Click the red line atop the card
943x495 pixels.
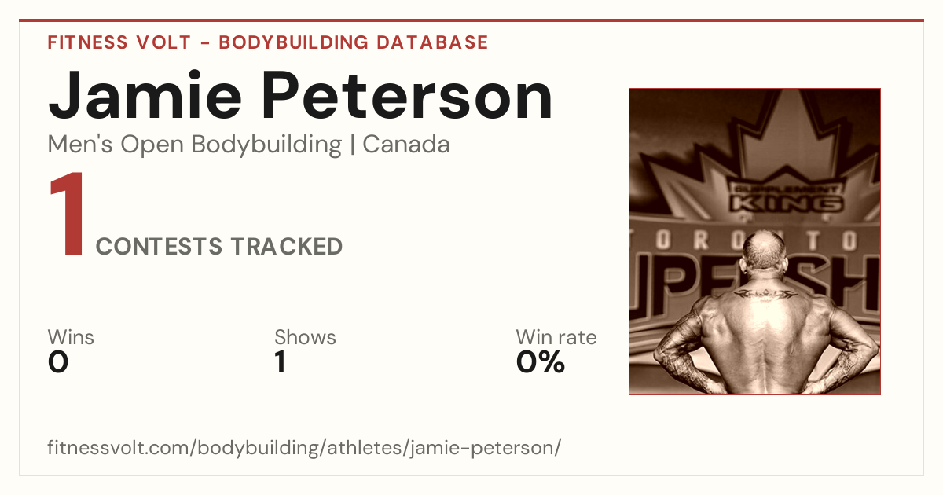(x=472, y=20)
